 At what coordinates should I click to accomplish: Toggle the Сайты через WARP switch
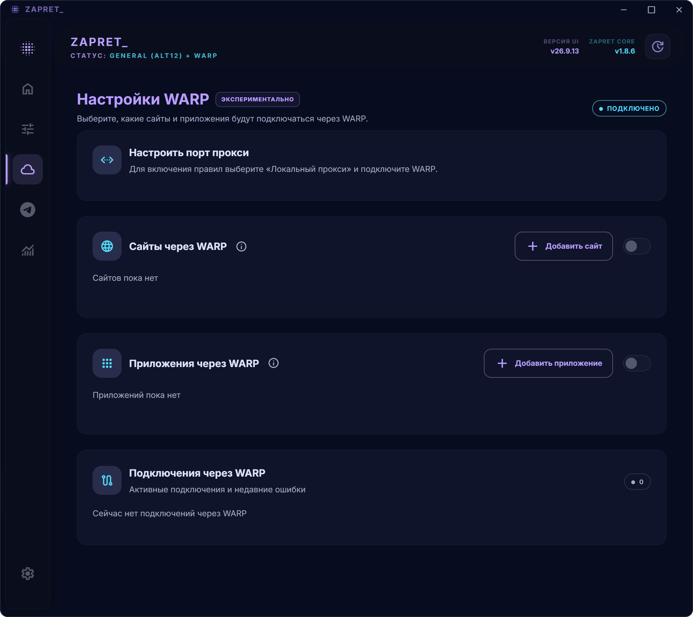(636, 246)
